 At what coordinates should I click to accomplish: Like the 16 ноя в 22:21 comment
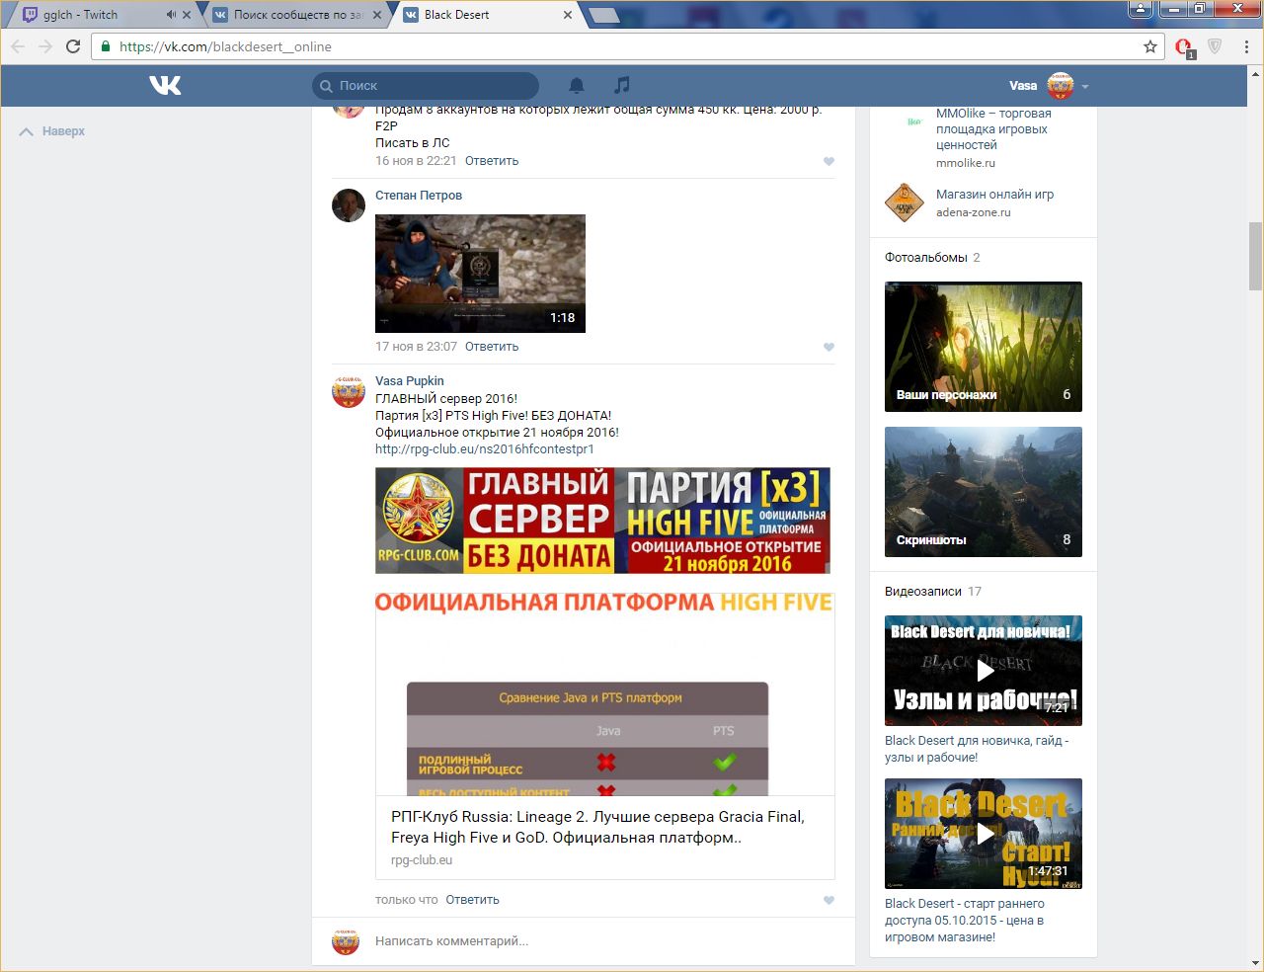pyautogui.click(x=829, y=161)
